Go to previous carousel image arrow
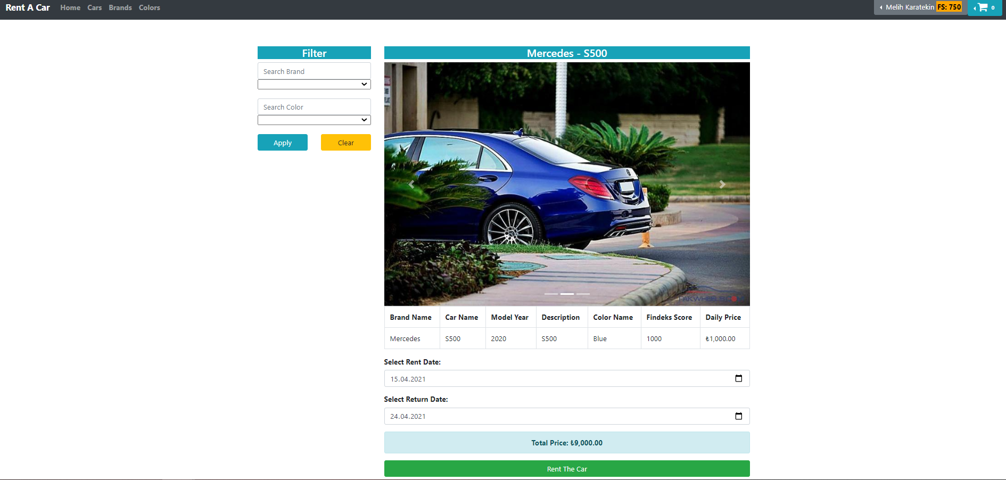 point(411,184)
